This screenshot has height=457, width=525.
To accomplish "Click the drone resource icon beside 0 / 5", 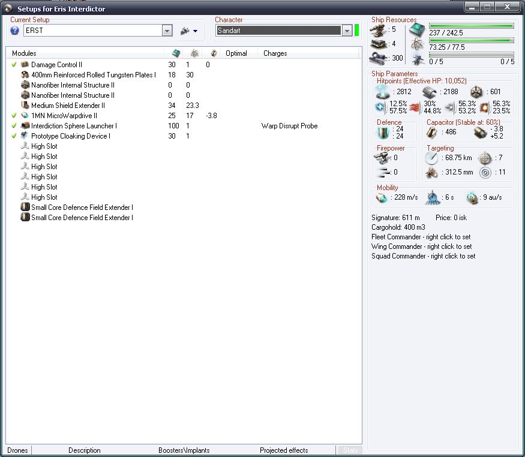I will point(418,59).
